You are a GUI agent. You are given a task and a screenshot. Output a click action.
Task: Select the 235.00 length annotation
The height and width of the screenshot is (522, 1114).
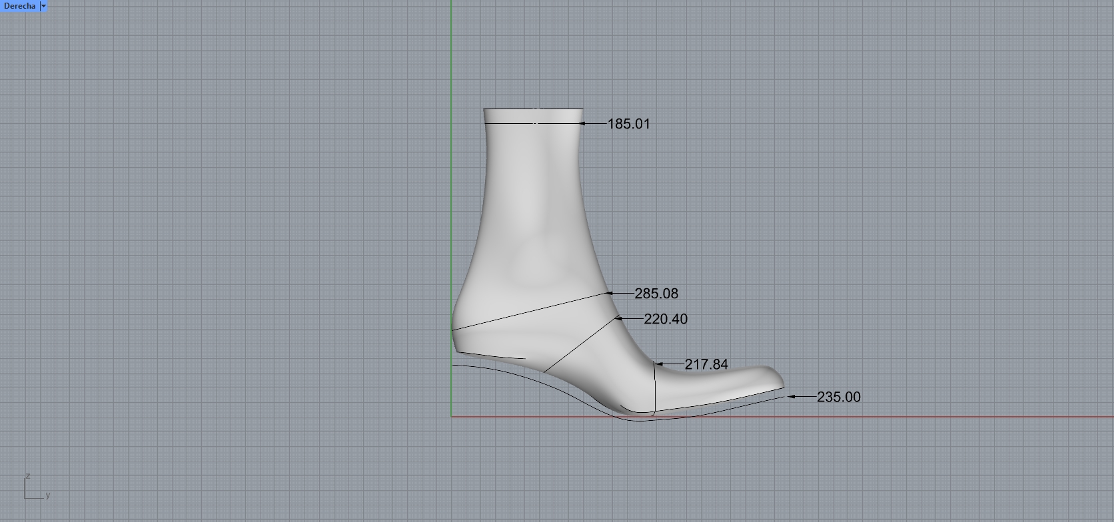click(x=838, y=397)
